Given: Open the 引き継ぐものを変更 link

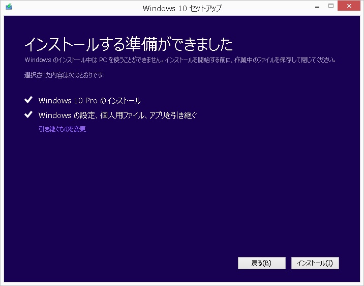Looking at the screenshot, I should [x=62, y=129].
